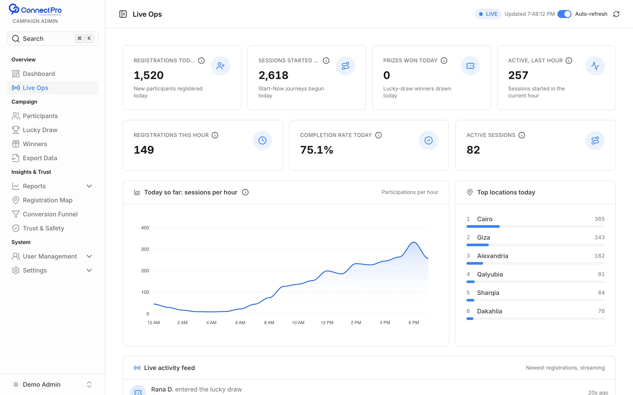The height and width of the screenshot is (395, 633).
Task: Open Trust & Safety section
Action: click(52, 228)
